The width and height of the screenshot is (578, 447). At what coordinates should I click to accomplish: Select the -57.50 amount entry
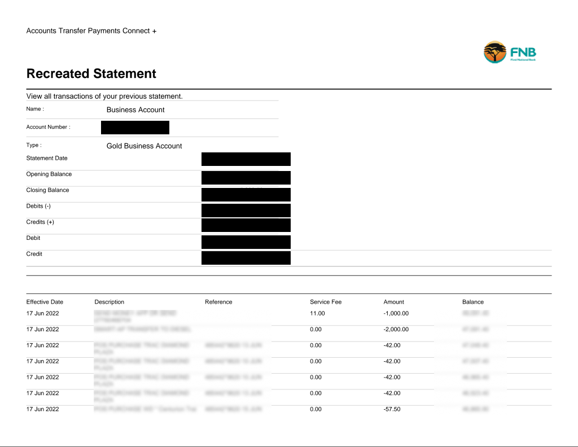pyautogui.click(x=392, y=409)
